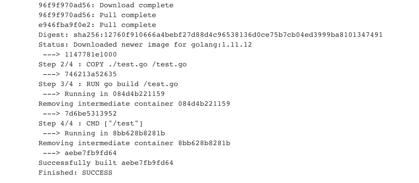
Task: Click the image ID 1147781e1000
Action: tap(91, 54)
